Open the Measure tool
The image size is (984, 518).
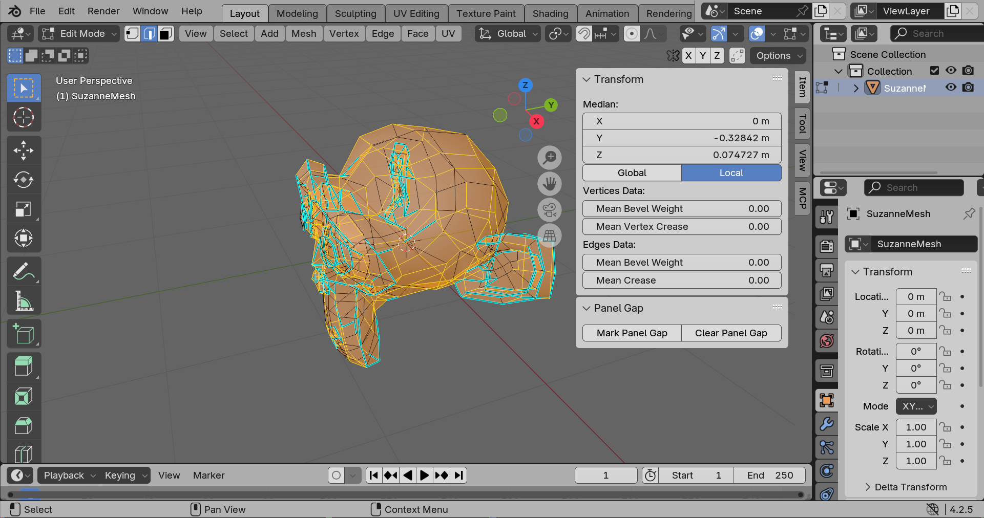[24, 300]
